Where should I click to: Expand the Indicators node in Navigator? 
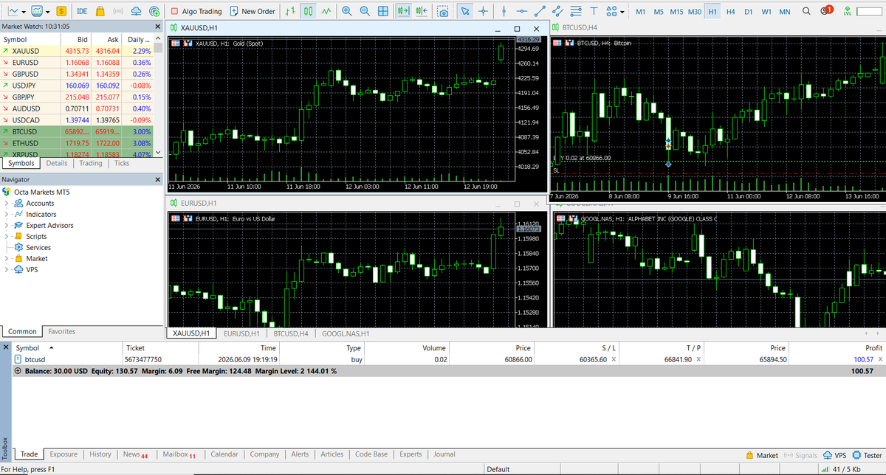(x=7, y=214)
